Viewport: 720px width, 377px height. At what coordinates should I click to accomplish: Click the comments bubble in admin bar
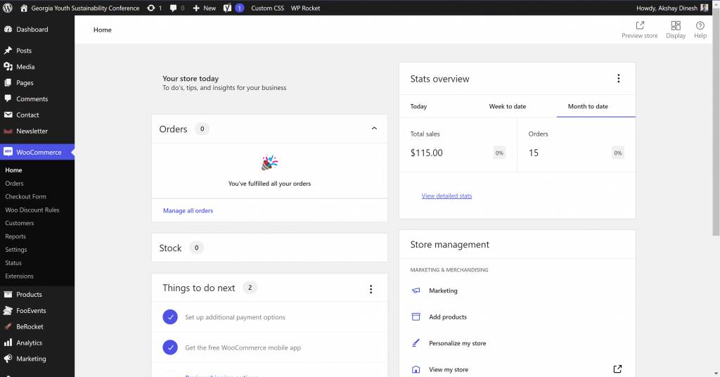point(174,8)
